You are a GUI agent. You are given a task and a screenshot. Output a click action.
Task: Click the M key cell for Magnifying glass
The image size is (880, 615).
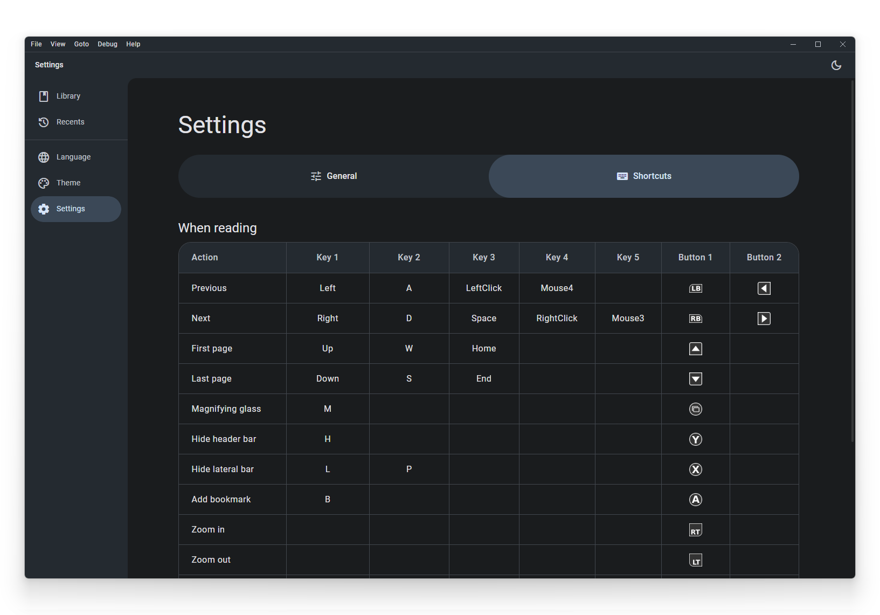(327, 409)
